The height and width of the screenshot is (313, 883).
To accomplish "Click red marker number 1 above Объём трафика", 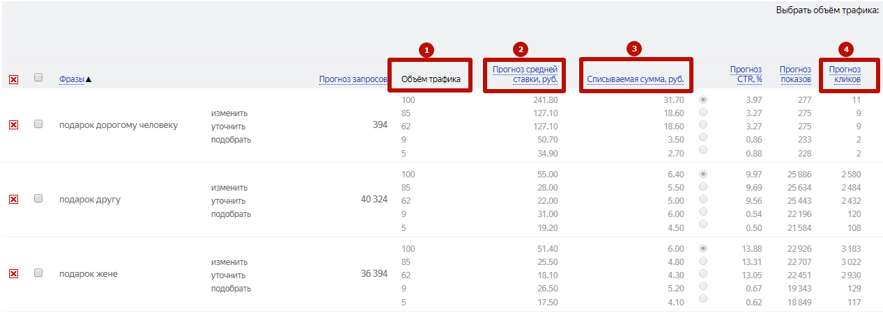I will point(427,49).
